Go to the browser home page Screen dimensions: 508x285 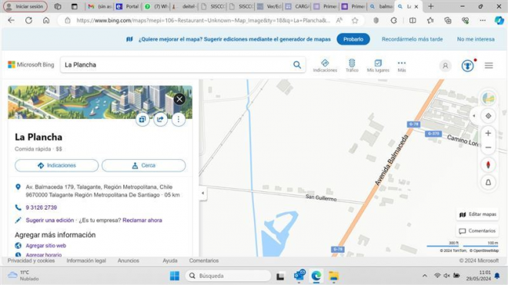[x=46, y=21]
